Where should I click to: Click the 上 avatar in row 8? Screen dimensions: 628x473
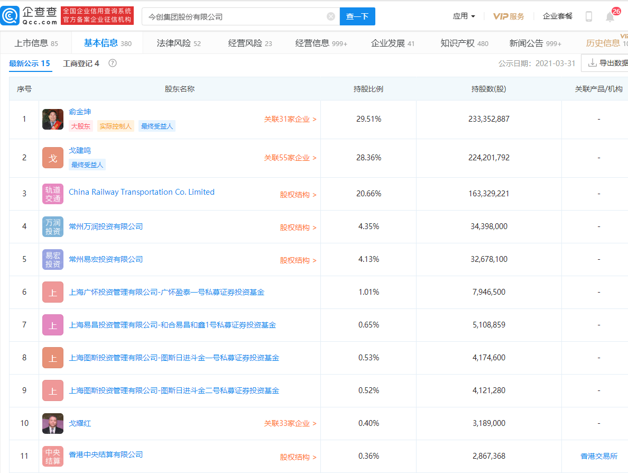click(53, 358)
